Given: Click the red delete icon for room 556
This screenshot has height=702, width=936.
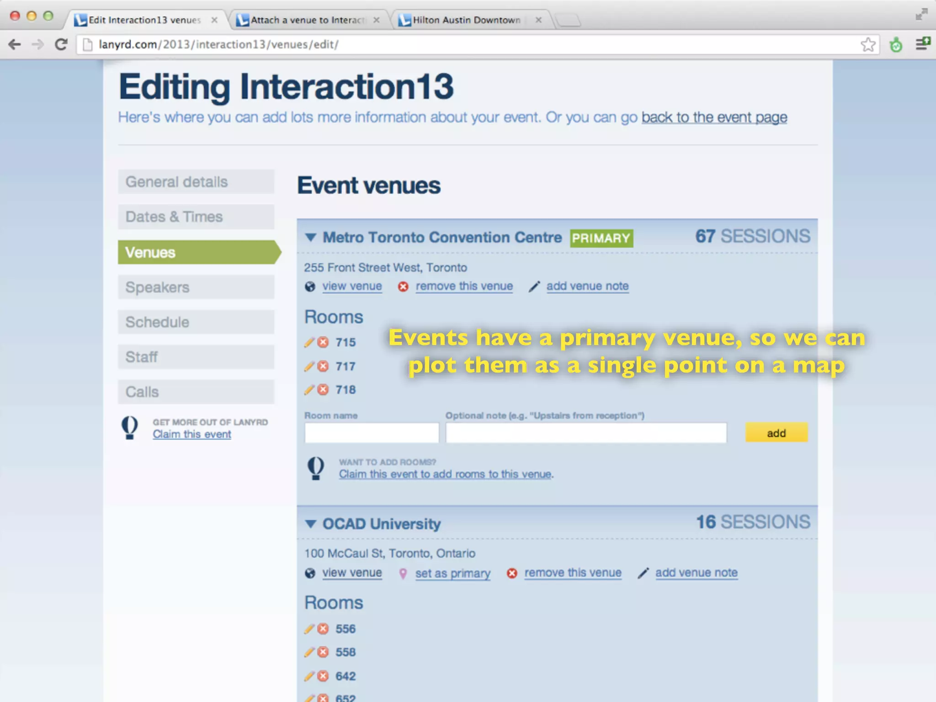Looking at the screenshot, I should pos(323,629).
